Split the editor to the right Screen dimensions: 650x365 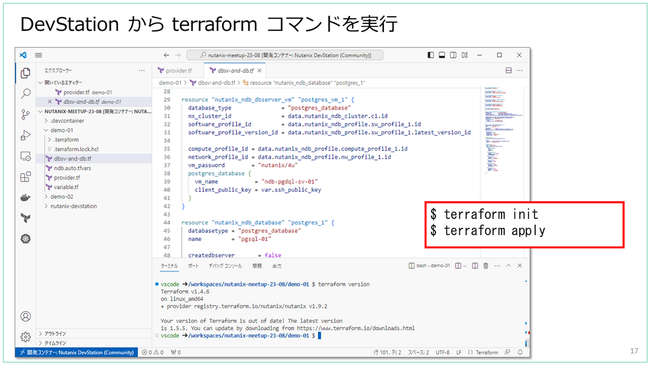click(x=509, y=70)
